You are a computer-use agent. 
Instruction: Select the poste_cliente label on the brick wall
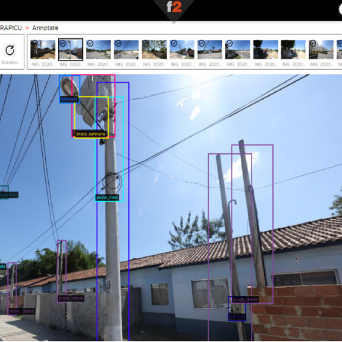point(245,300)
